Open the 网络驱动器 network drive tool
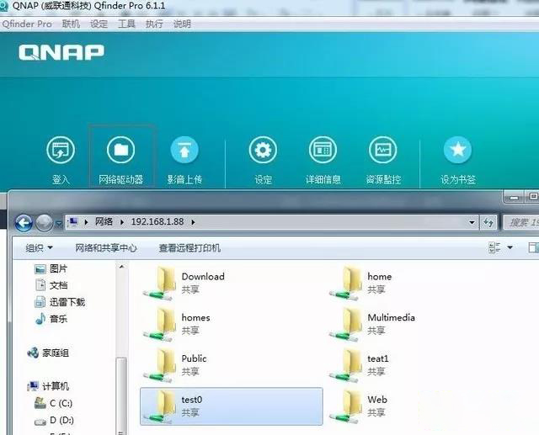 (120, 150)
